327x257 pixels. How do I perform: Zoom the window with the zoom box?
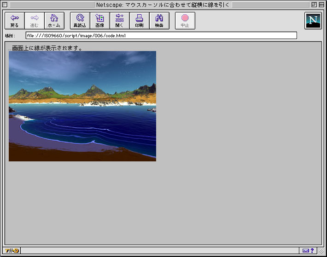point(314,5)
